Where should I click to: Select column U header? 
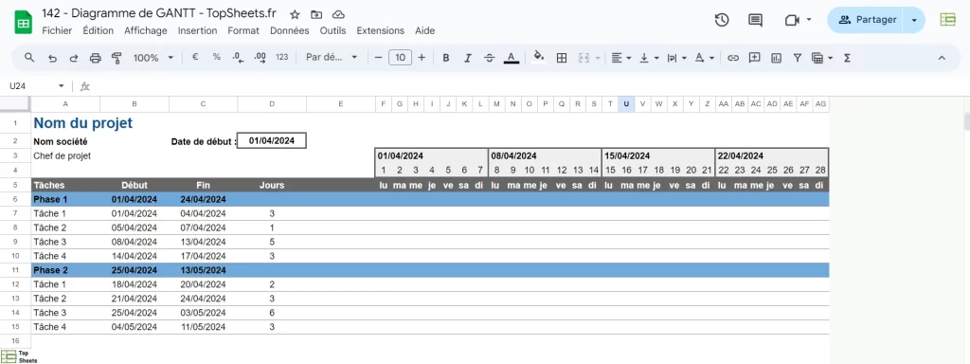click(x=627, y=104)
